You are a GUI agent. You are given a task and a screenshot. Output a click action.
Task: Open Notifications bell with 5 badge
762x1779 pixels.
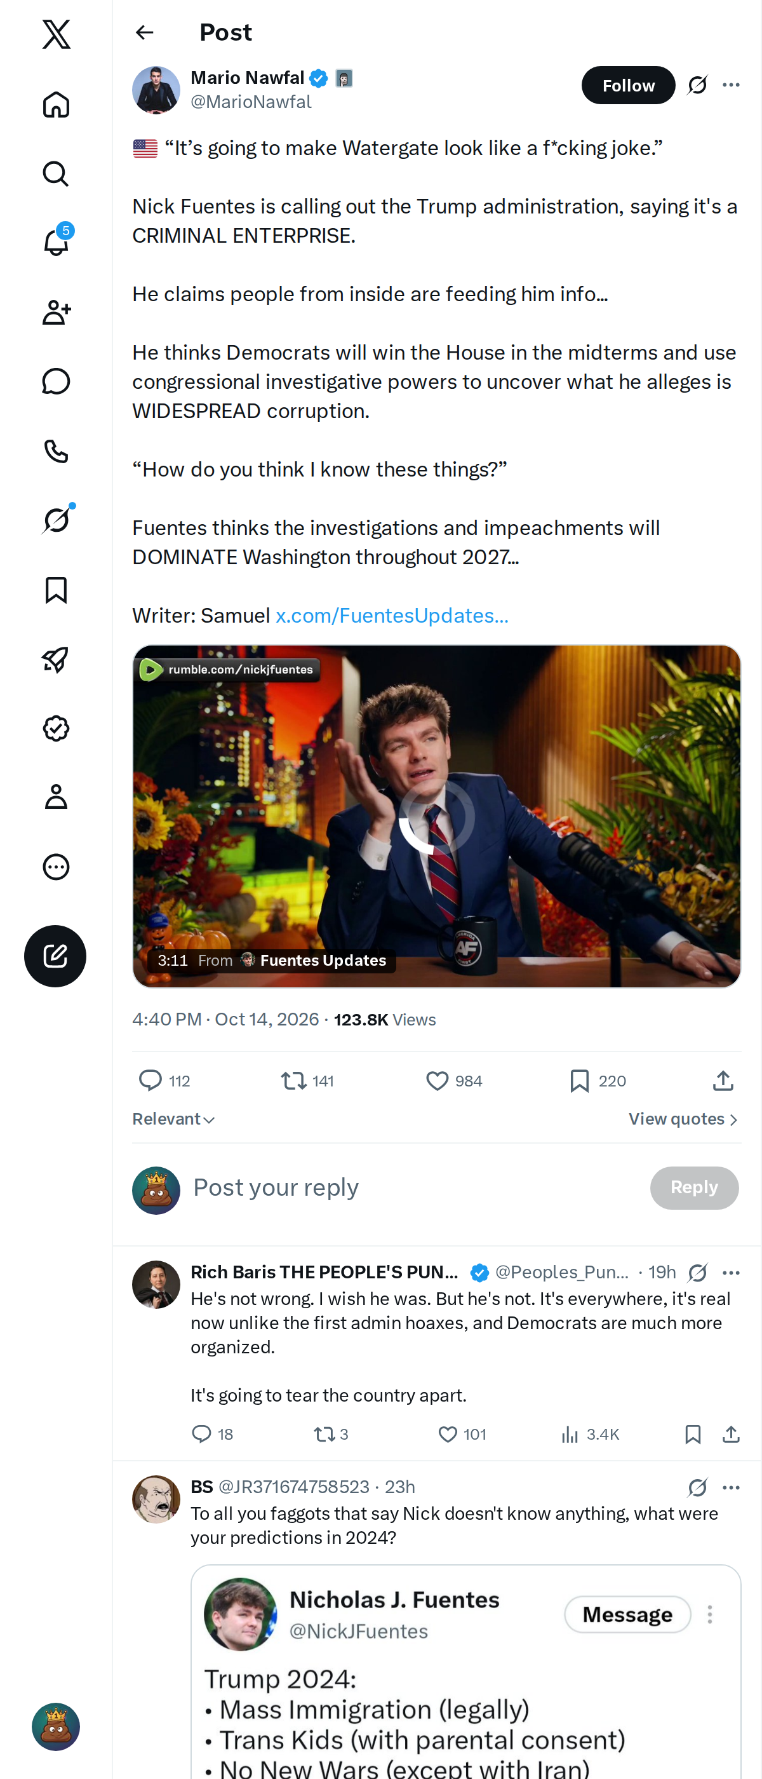click(56, 241)
